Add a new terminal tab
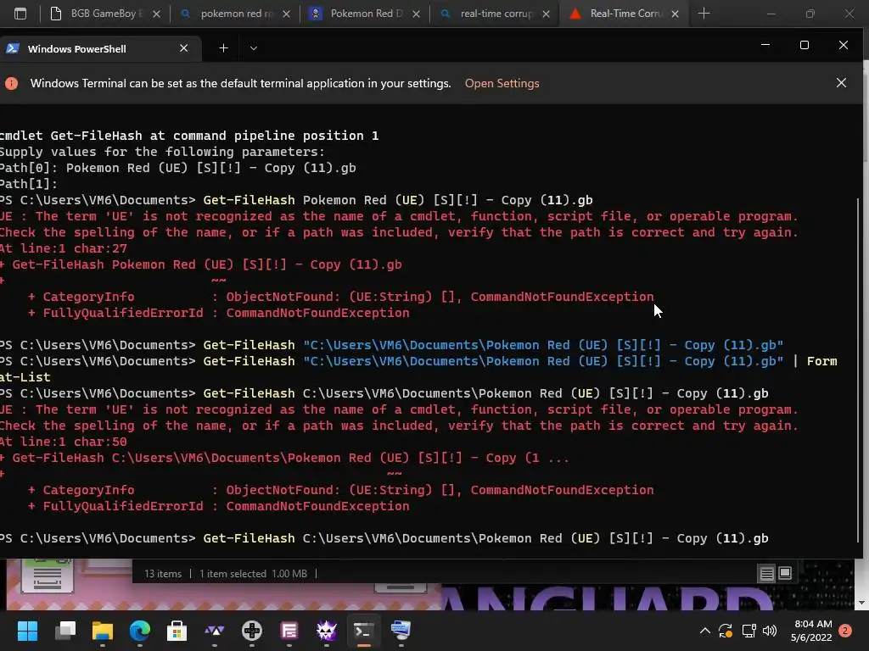The width and height of the screenshot is (869, 651). [x=223, y=48]
